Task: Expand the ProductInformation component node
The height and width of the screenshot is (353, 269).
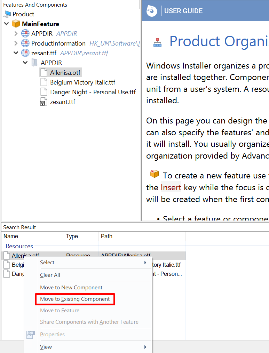Action: 16,43
